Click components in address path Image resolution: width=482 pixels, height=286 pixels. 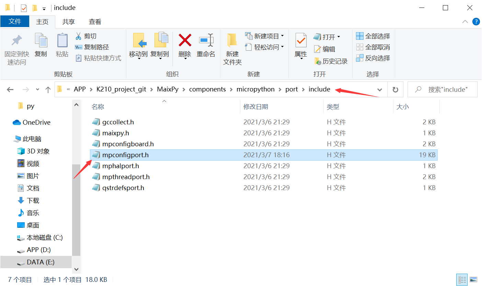click(207, 89)
